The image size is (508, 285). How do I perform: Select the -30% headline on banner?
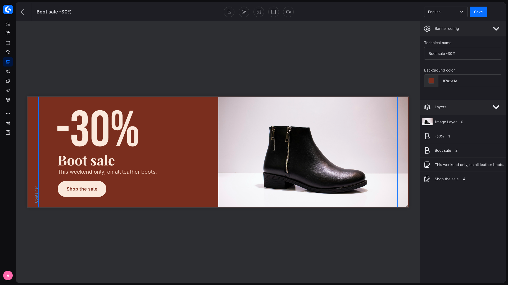98,128
